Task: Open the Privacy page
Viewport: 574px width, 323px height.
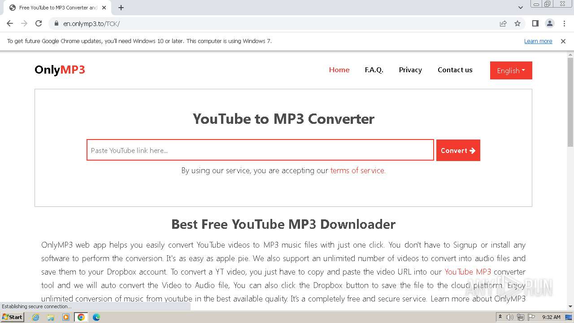Action: 410,70
